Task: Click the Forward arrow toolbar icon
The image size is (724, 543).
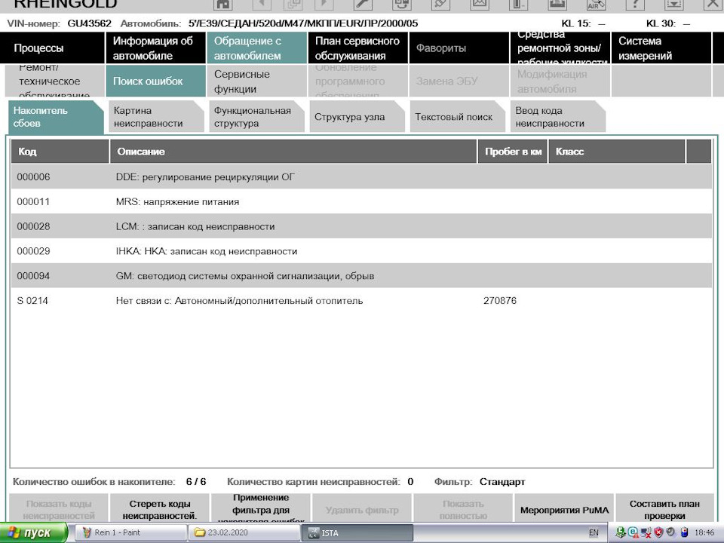Action: point(324,5)
